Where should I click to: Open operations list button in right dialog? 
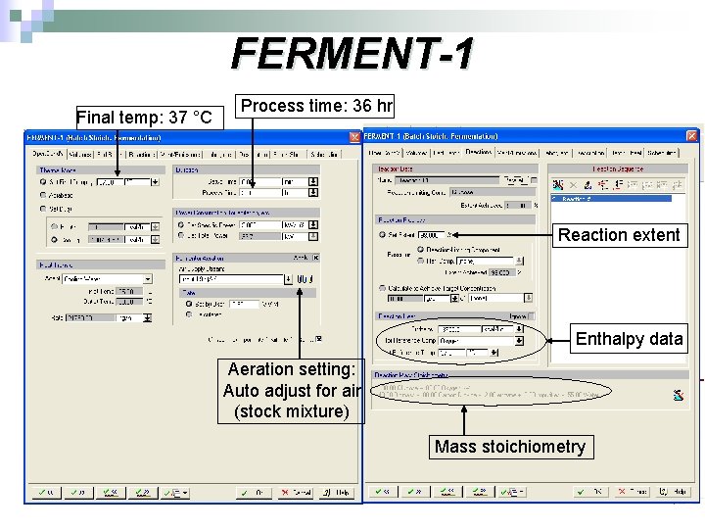pos(512,492)
